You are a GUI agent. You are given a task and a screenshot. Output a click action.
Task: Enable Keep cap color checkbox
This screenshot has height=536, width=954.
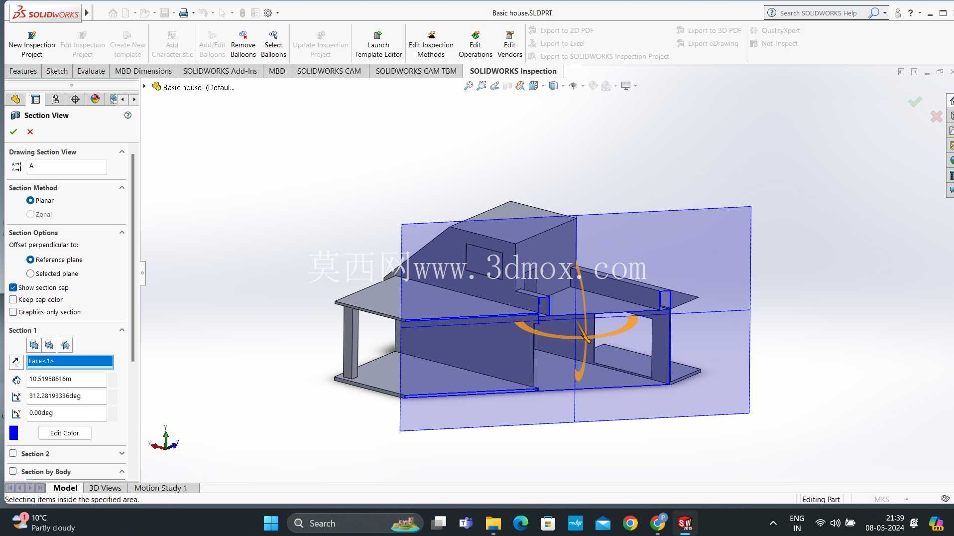pos(13,299)
